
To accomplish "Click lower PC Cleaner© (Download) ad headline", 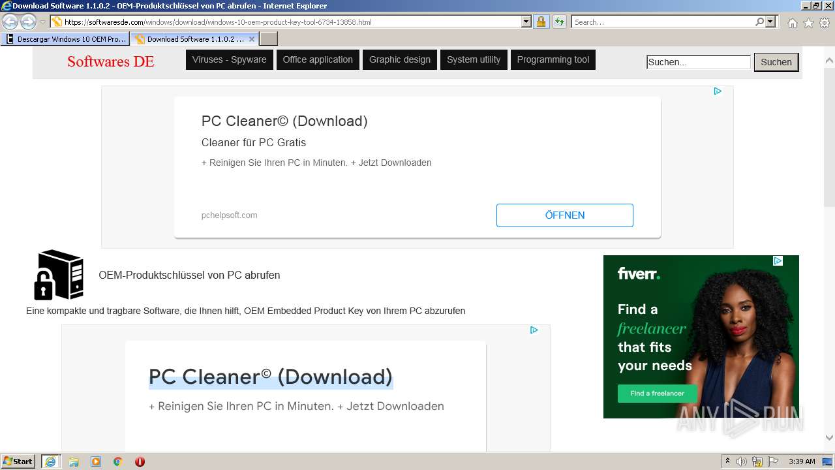I will pyautogui.click(x=271, y=377).
